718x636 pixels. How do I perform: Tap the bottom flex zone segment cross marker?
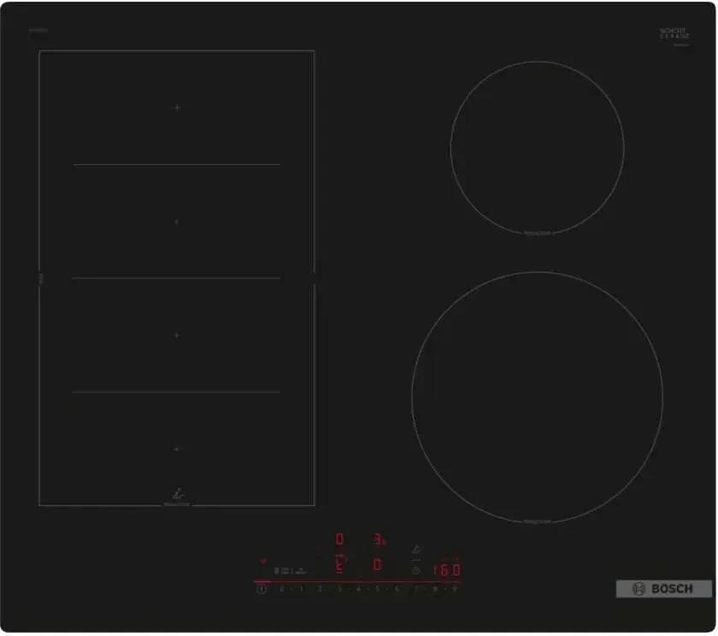click(x=177, y=449)
